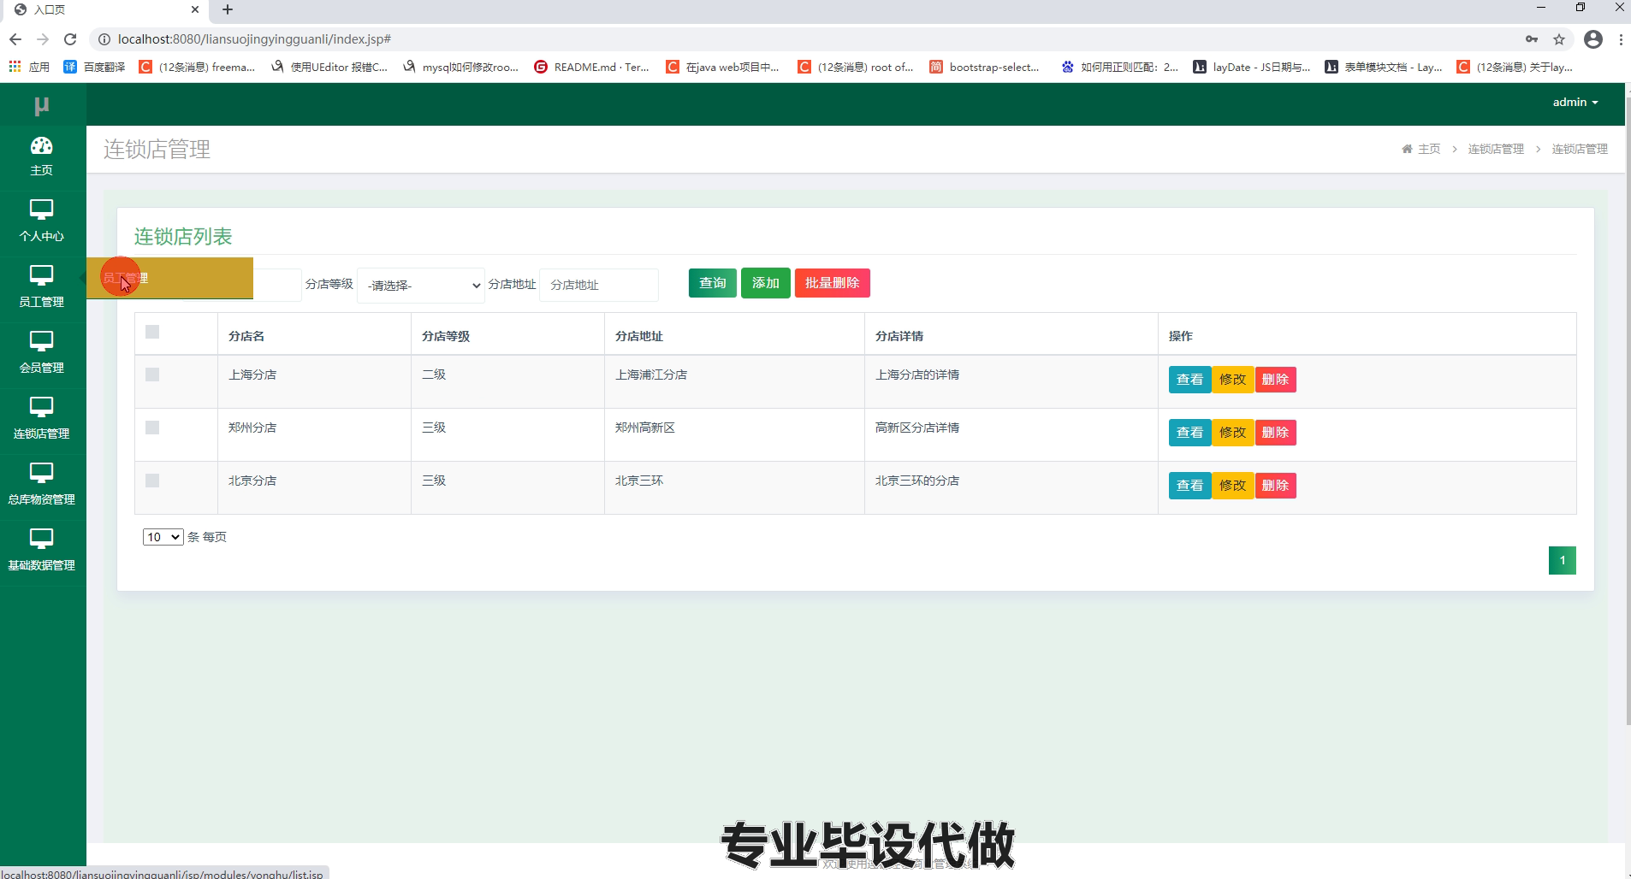Screen dimensions: 1631x879
Task: Open README.md bookmark
Action: click(x=591, y=67)
